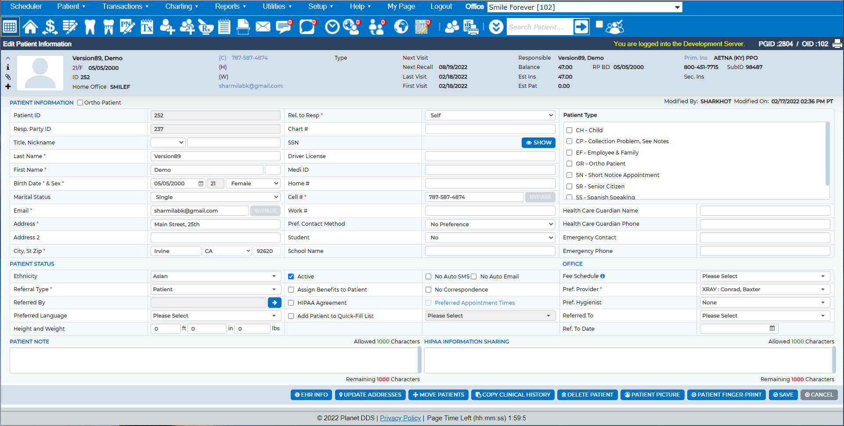Open the Pref. Provider dropdown
844x426 pixels.
(x=765, y=289)
